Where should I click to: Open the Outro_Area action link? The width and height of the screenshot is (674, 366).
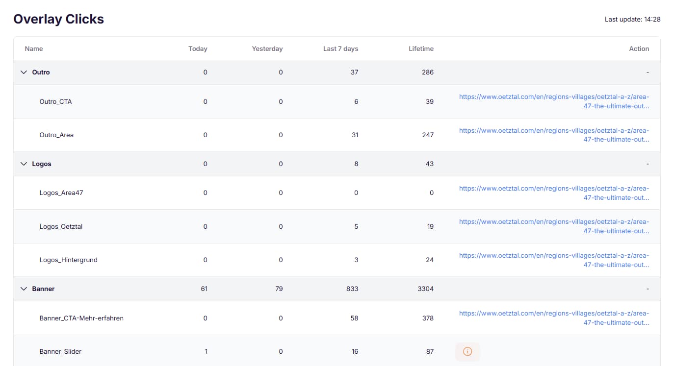554,135
